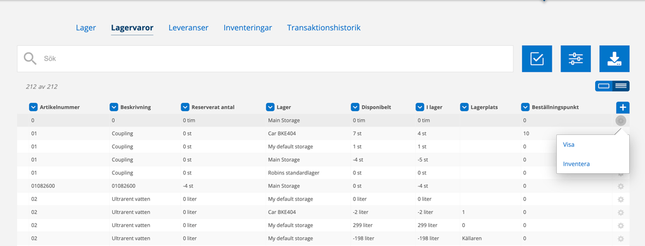Switch to card view layout
Screen dimensions: 645x246
point(604,86)
